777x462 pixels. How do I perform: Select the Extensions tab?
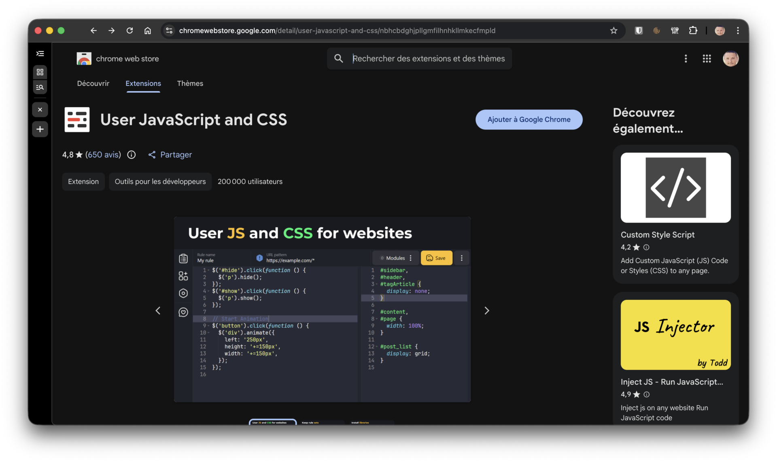(x=143, y=83)
